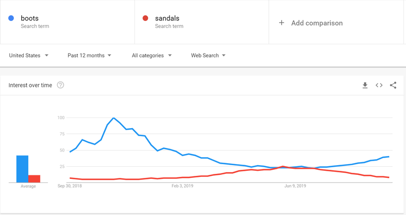Open the United States region dropdown
The width and height of the screenshot is (406, 215).
tap(29, 55)
